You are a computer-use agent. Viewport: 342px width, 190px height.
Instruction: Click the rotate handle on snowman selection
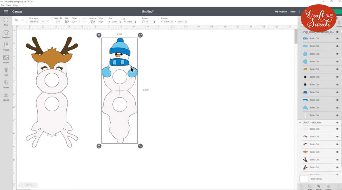[140, 35]
